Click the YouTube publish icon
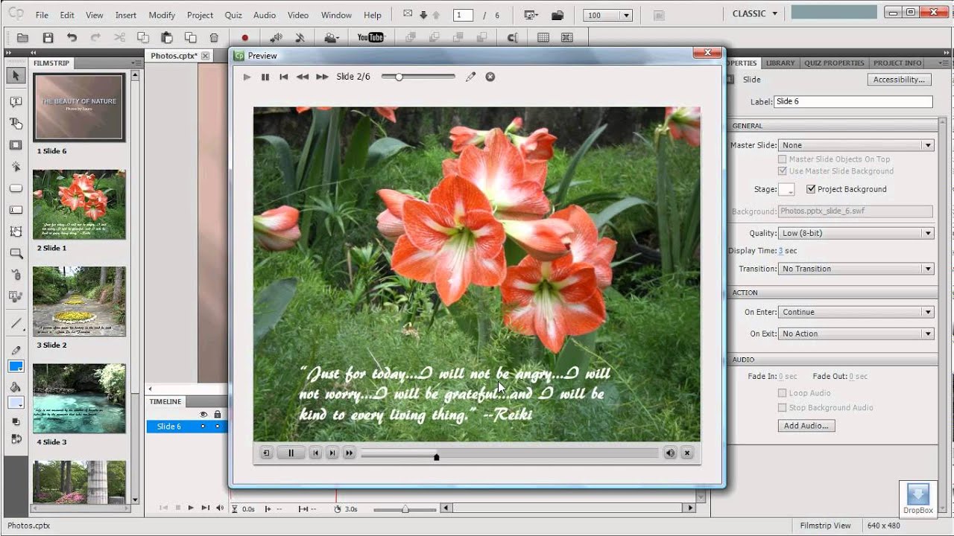This screenshot has height=536, width=954. [x=370, y=38]
